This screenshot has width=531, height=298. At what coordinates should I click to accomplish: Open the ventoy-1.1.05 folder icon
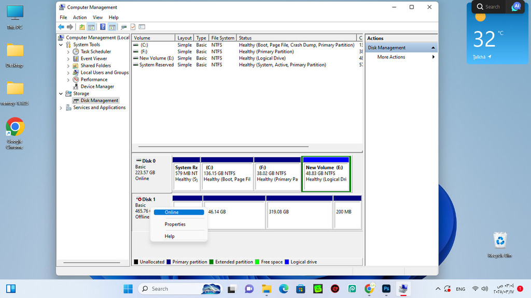[x=15, y=94]
